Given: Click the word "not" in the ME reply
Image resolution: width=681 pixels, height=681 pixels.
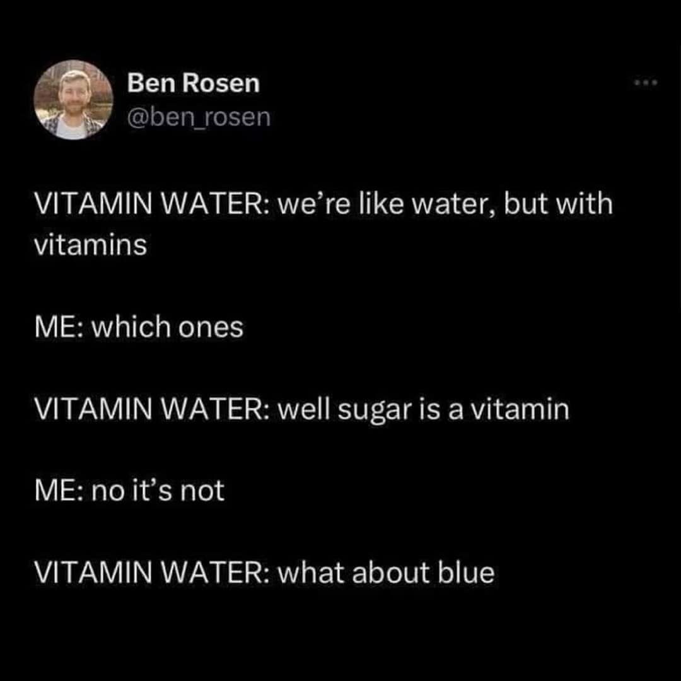Looking at the screenshot, I should (202, 492).
